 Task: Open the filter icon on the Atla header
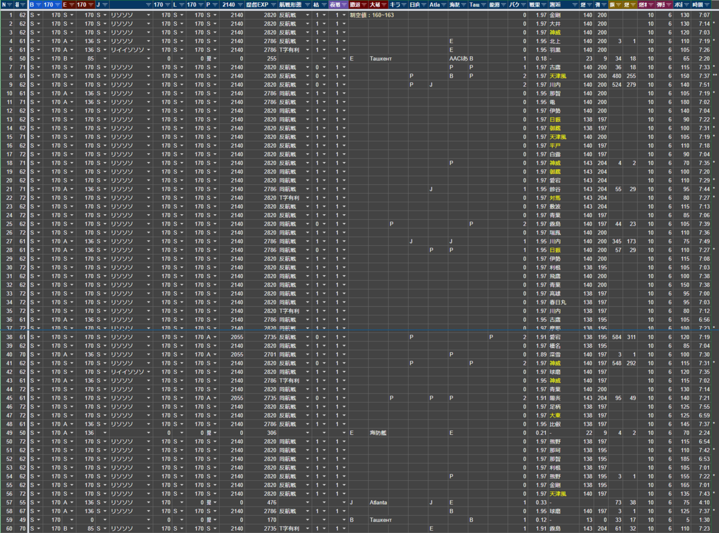pyautogui.click(x=444, y=4)
